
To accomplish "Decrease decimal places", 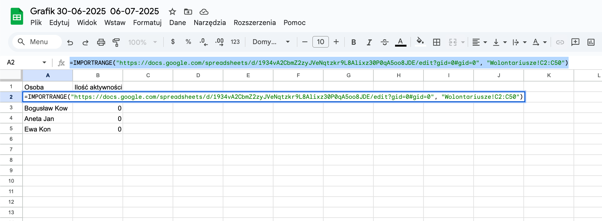I will pos(204,42).
